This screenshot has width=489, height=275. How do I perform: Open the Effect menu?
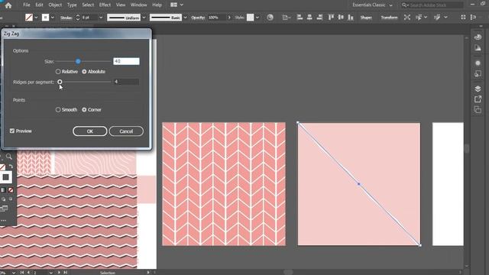[105, 5]
